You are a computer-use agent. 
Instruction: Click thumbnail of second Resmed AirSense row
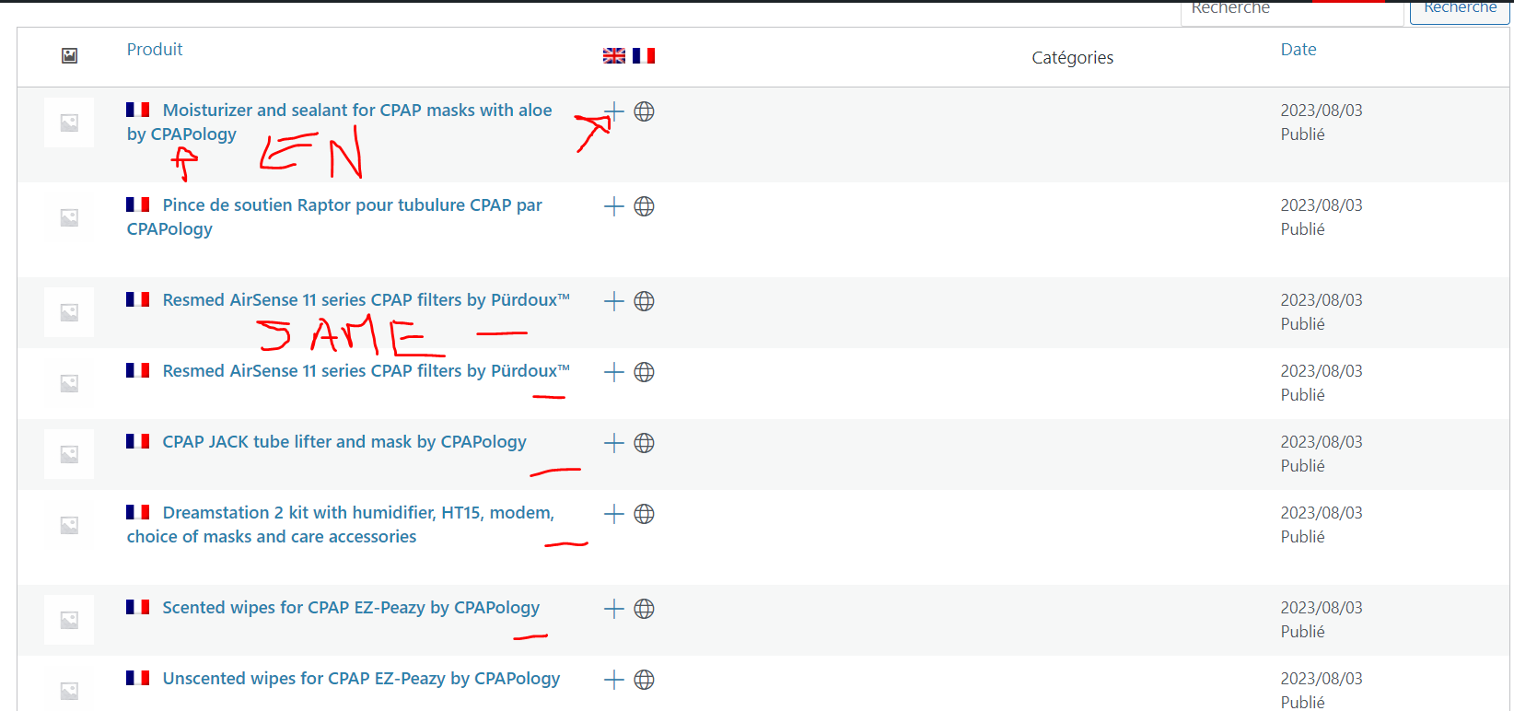point(69,383)
